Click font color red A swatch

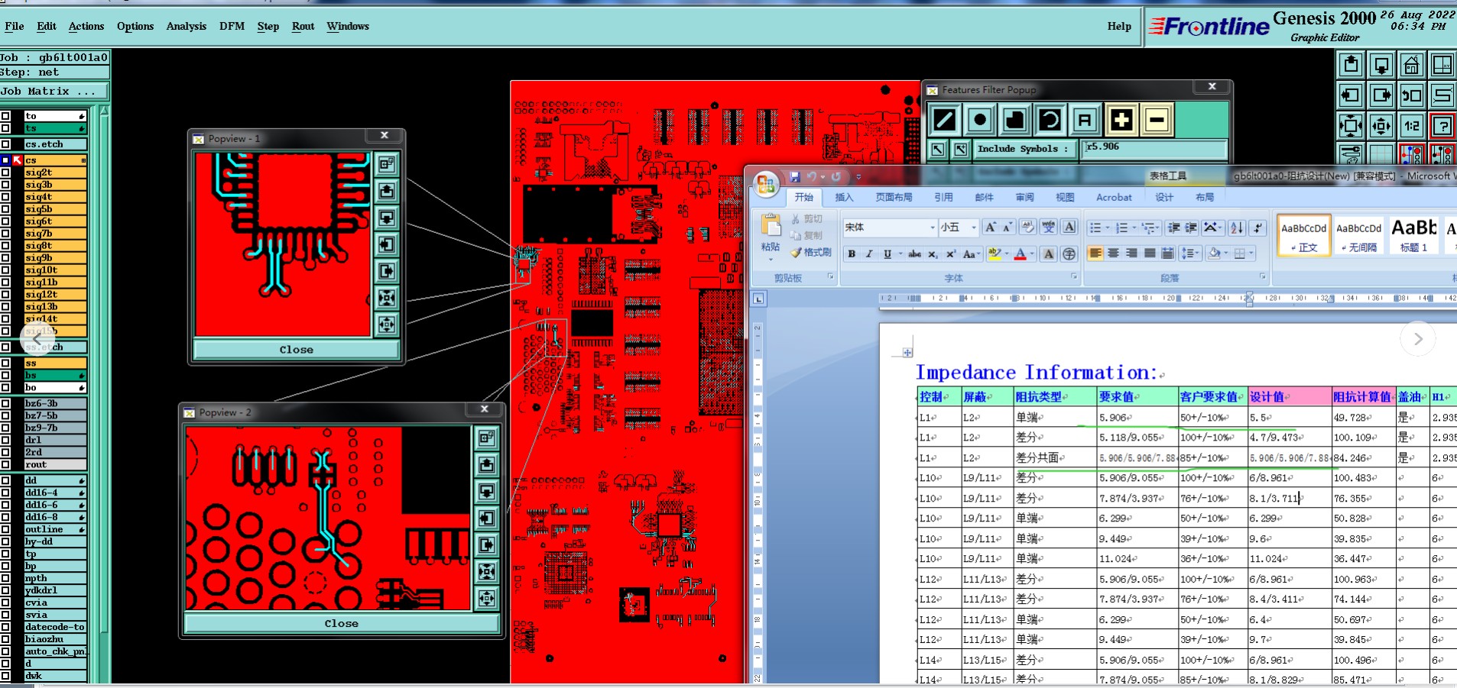point(1020,254)
